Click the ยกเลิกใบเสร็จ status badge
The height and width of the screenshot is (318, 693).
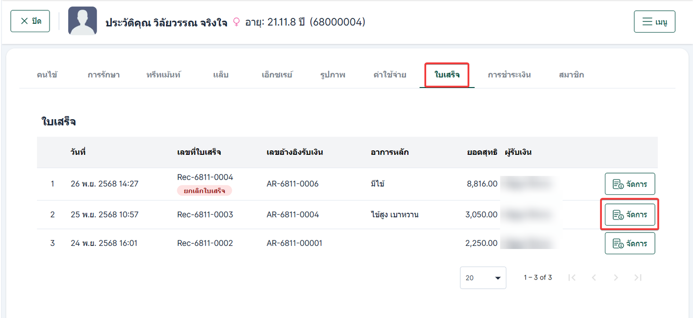(204, 190)
